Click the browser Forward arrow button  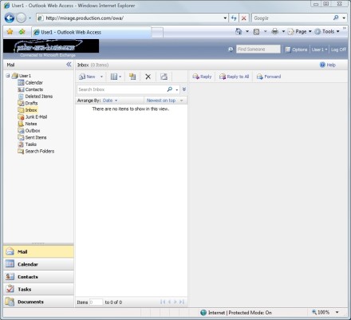click(22, 18)
